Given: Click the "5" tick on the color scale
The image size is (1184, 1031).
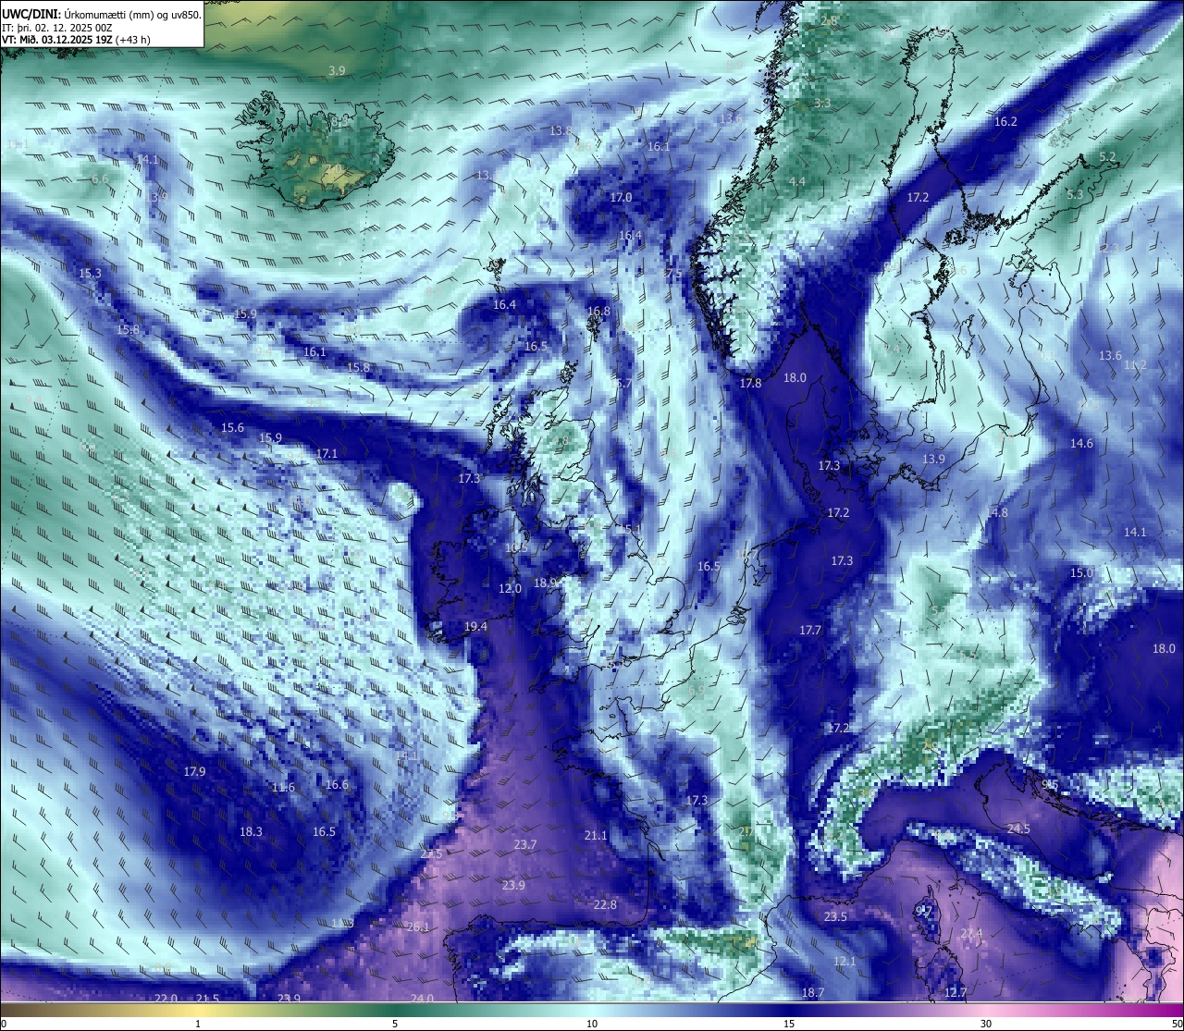Looking at the screenshot, I should pos(395,1023).
